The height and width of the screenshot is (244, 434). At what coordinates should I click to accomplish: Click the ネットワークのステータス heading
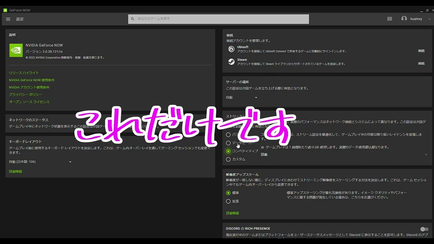[x=28, y=120]
